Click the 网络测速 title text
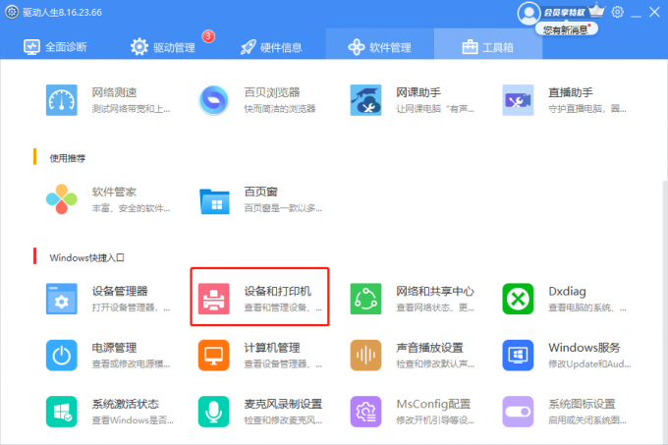Screen dimensions: 668x445 coord(114,92)
